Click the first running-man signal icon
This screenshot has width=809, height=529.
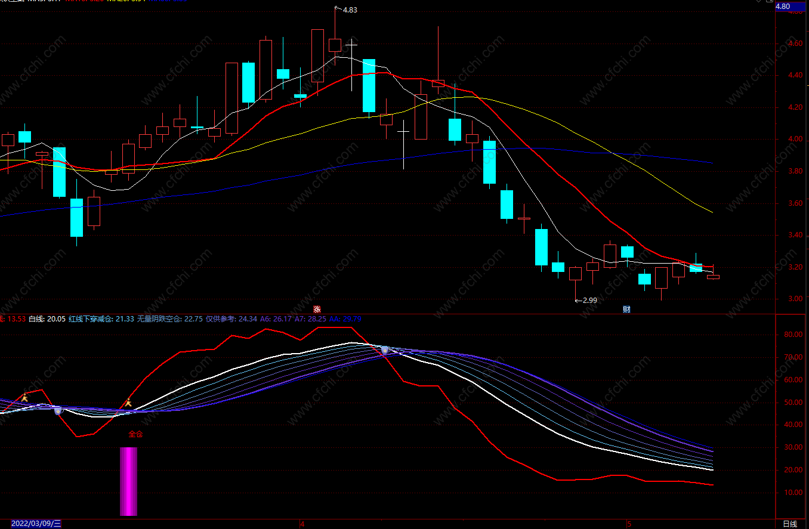(24, 398)
